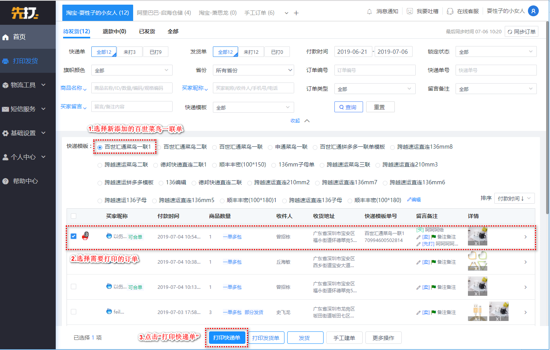
Task: Switch to 淘宝-萧思龙 (0) tab
Action: [x=218, y=13]
